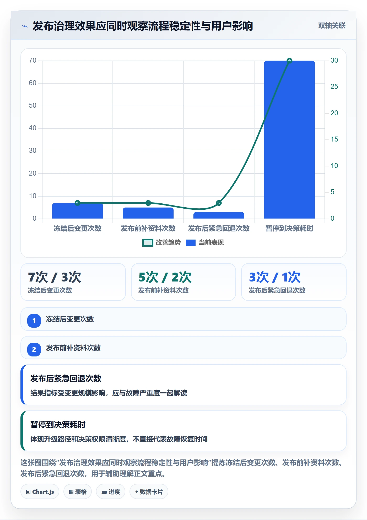Click the bold 发布后紧急回退次数 callout heading
367x520 pixels.
point(66,378)
